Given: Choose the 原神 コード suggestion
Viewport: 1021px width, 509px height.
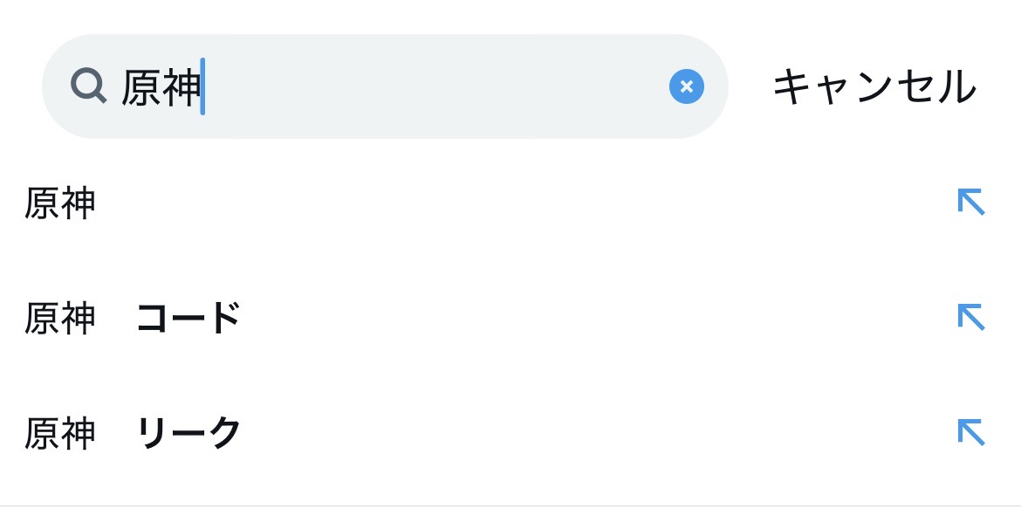Looking at the screenshot, I should point(132,319).
